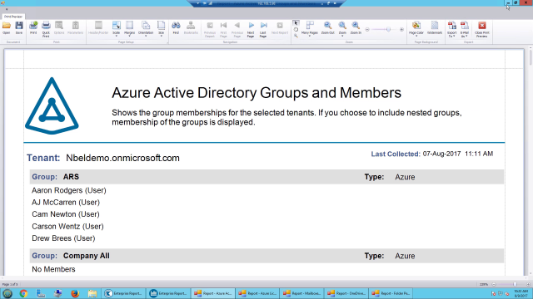This screenshot has height=299, width=533.
Task: Open the Zoom level dropdown
Action: point(342,29)
